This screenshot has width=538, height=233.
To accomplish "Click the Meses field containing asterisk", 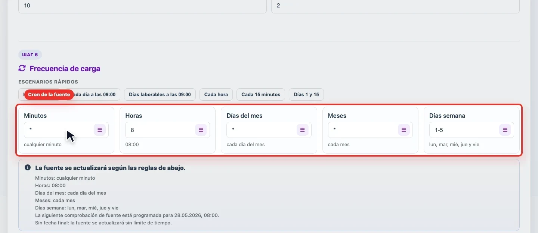I will point(370,130).
